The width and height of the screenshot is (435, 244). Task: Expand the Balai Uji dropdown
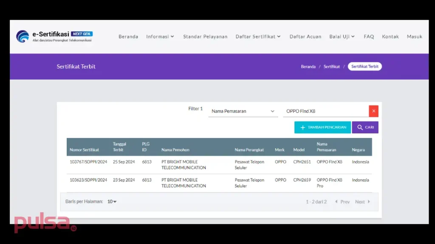pyautogui.click(x=342, y=36)
